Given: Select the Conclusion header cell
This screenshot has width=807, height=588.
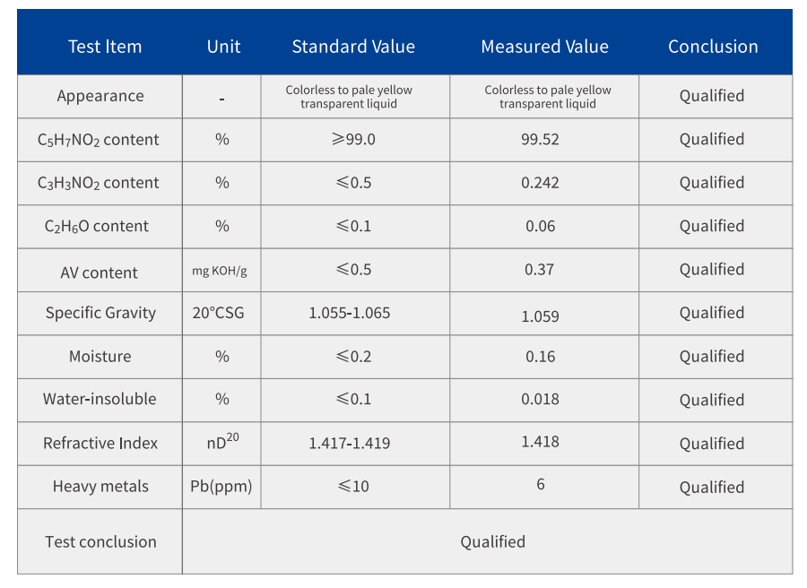Looking at the screenshot, I should [x=713, y=47].
